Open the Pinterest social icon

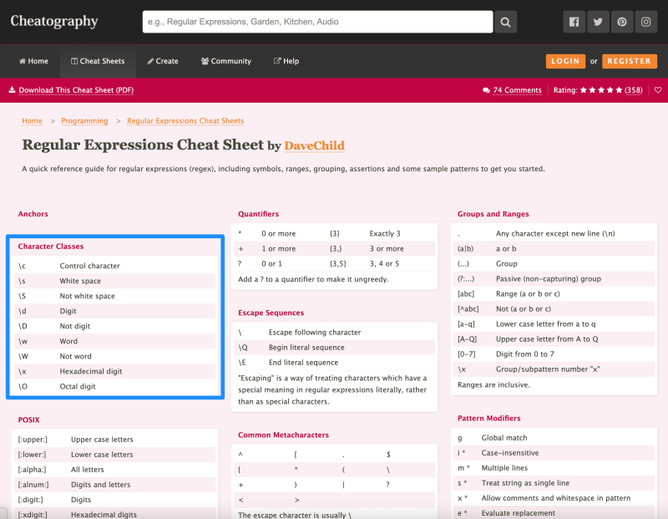(621, 22)
